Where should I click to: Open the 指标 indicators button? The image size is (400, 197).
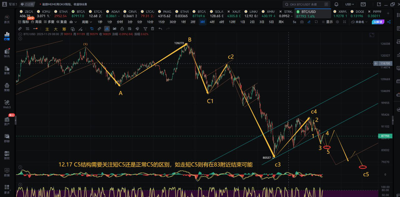pos(23,22)
